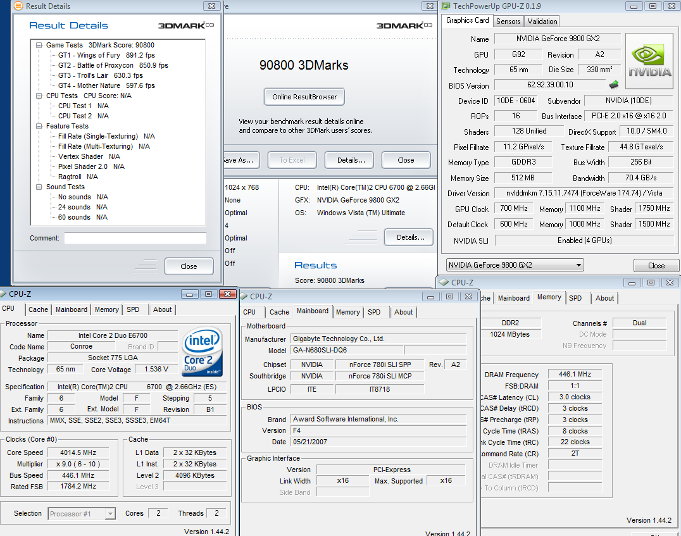681x536 pixels.
Task: Click the CPU-Z icon in Memory window title
Action: click(444, 282)
